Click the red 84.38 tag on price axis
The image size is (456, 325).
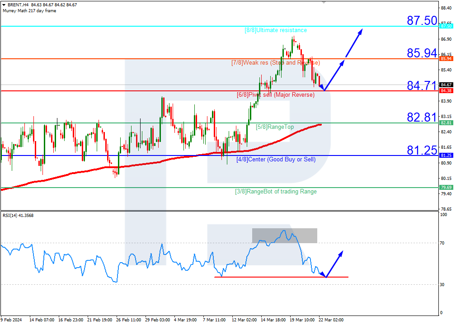pyautogui.click(x=446, y=91)
